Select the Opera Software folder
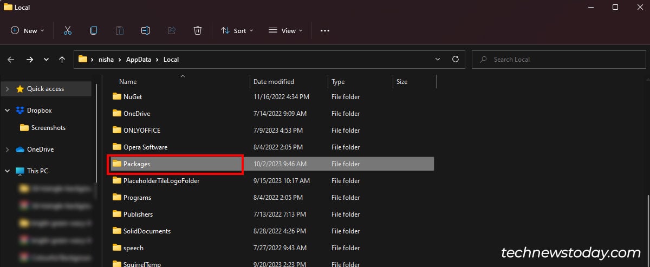The height and width of the screenshot is (267, 650). pos(145,147)
